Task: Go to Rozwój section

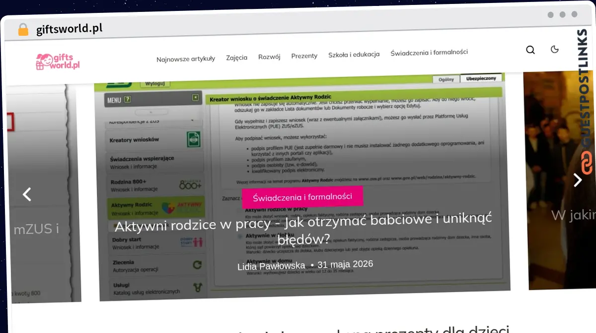Action: (x=269, y=57)
